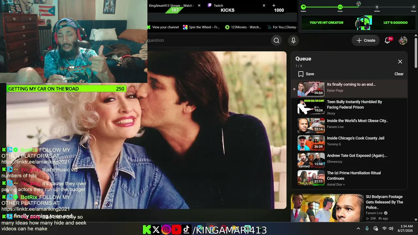Image resolution: width=418 pixels, height=235 pixels.
Task: Play 'Teen Bully Instantly Humbled' queue thumbnail
Action: [x=311, y=107]
